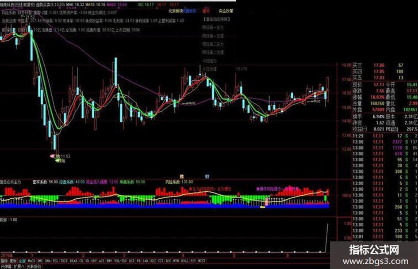Screen dimensions: 418x269
Task: Click the 底部: 1.00 sub-chart label
Action: coord(9,220)
